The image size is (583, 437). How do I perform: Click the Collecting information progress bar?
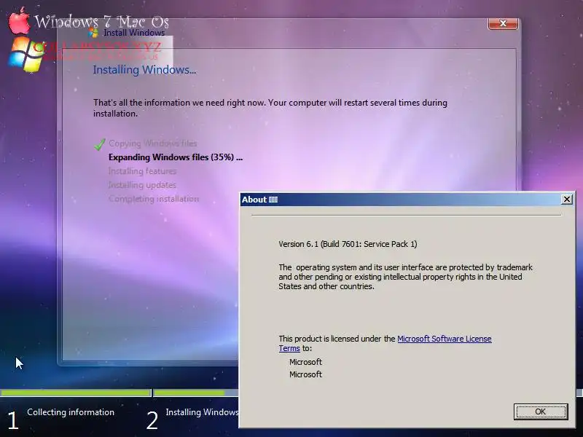76,393
